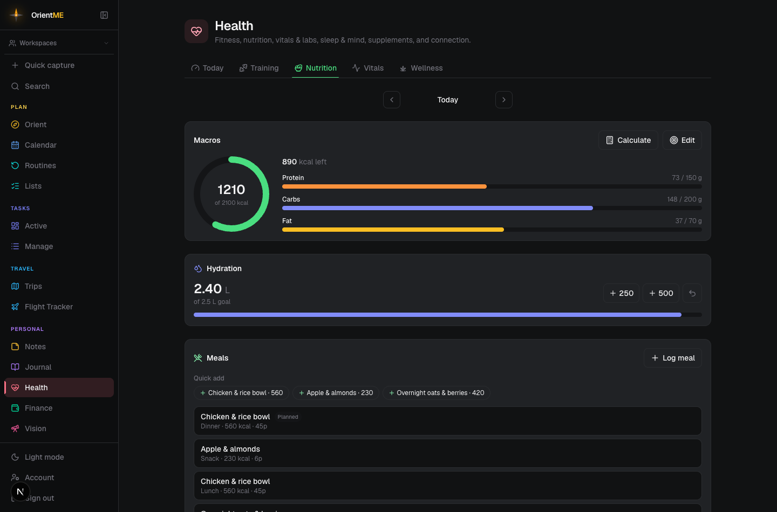Click the OrientME star logo
The image size is (777, 512).
[x=16, y=15]
